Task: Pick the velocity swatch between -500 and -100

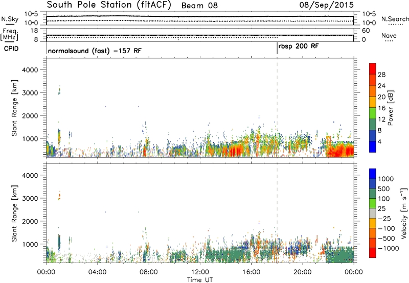Action: [373, 233]
